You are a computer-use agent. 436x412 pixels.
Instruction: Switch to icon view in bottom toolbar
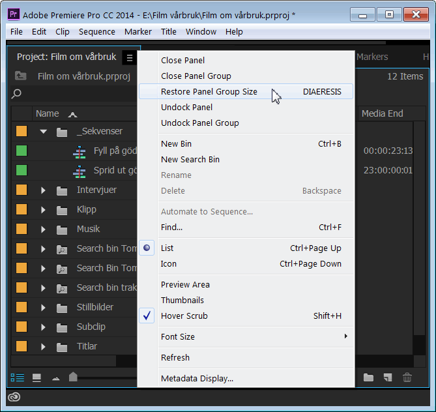36,377
